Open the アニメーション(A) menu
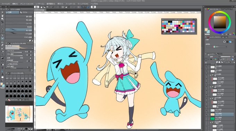 [x=27, y=3]
